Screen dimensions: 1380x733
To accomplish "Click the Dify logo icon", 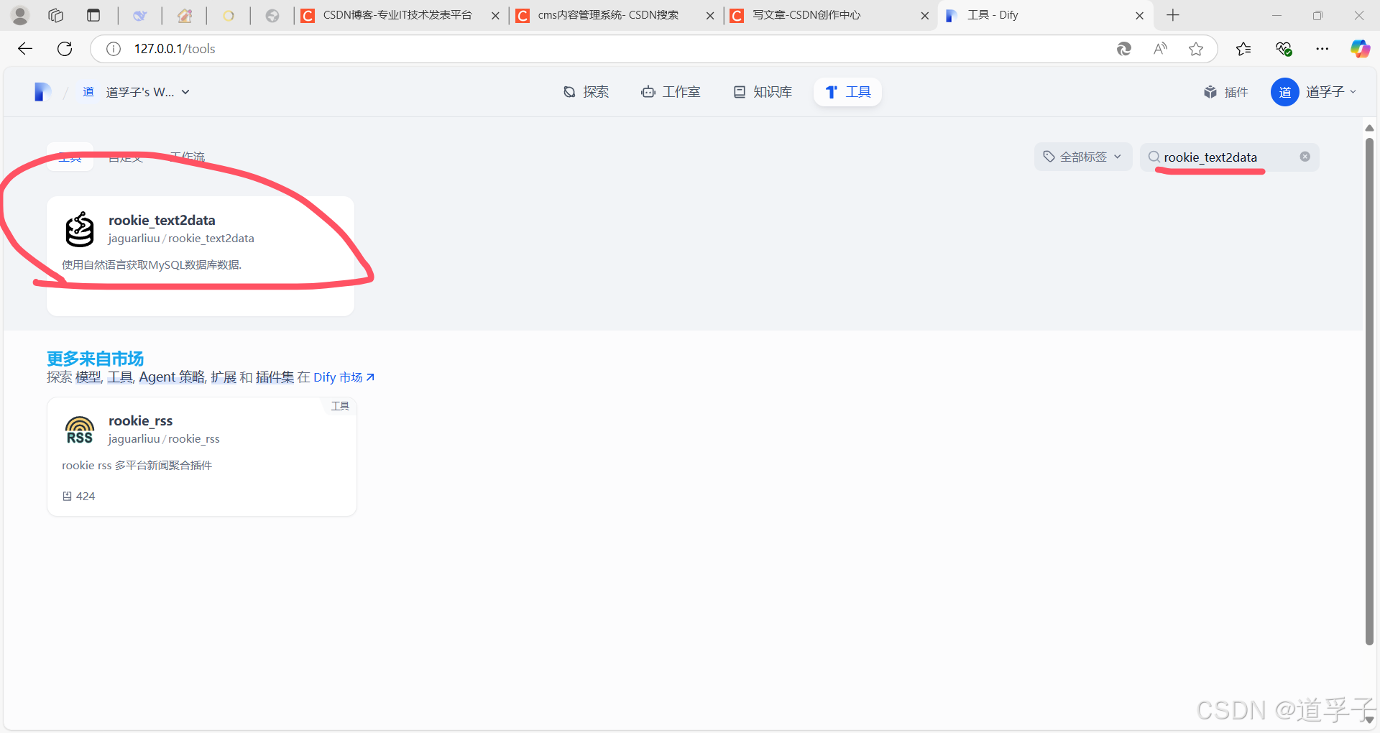I will click(x=42, y=92).
